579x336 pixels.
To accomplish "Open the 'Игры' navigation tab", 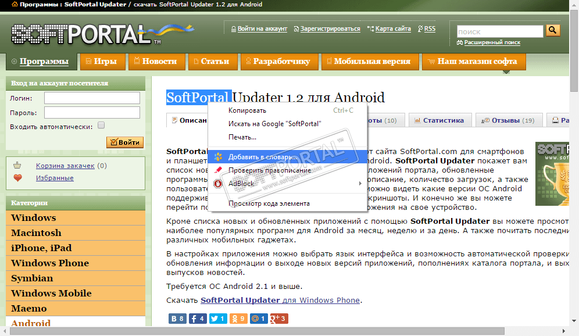I will click(103, 61).
